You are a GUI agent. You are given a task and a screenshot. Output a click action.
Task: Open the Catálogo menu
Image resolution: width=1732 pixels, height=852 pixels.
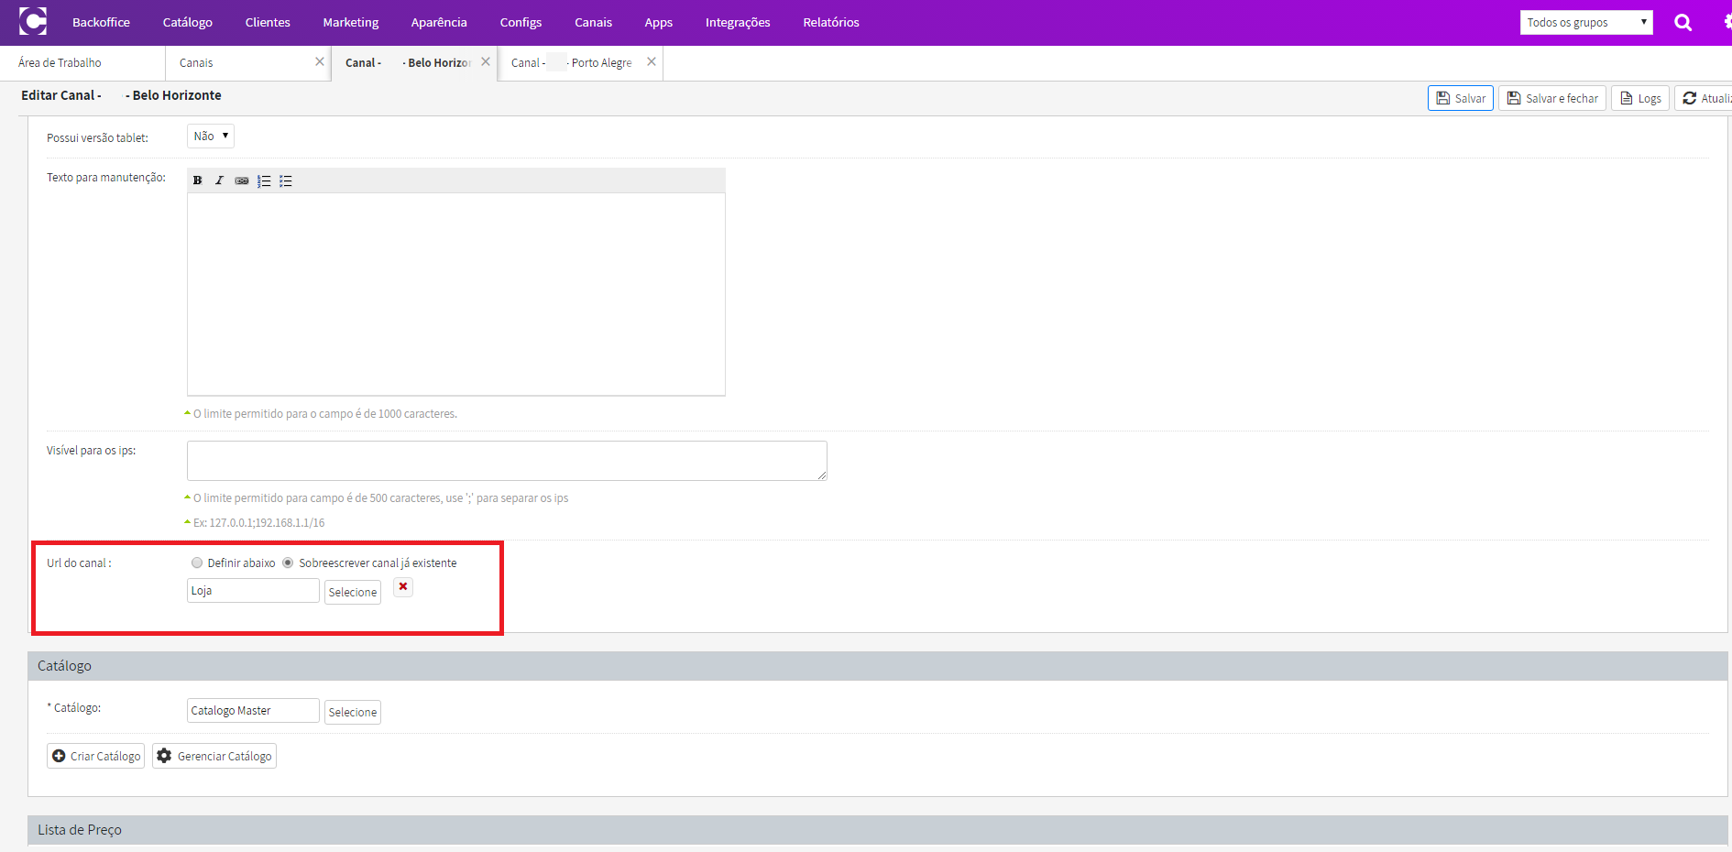pos(188,22)
